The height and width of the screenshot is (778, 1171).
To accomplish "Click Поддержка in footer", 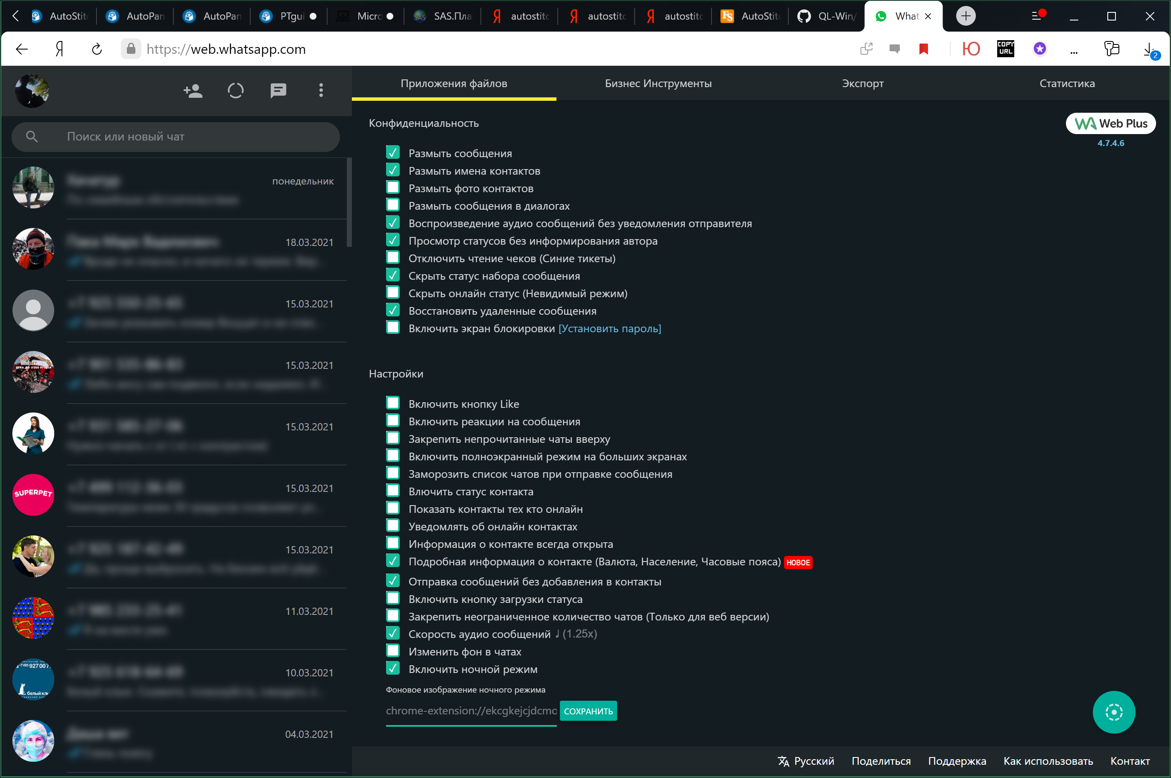I will click(x=957, y=761).
